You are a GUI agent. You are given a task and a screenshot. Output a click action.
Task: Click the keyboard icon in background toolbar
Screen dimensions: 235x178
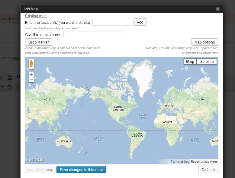click(x=10, y=78)
